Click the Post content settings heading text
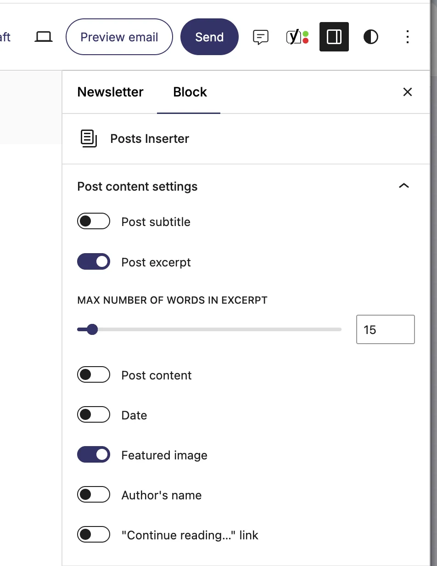The width and height of the screenshot is (437, 566). tap(137, 187)
